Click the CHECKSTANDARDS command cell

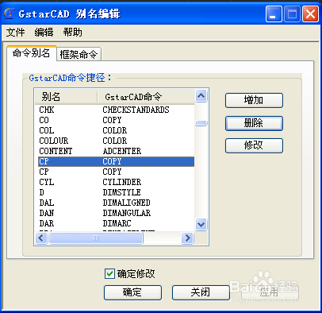136,110
